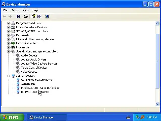Click Safely Remove Hardware tray icon

click(138, 117)
